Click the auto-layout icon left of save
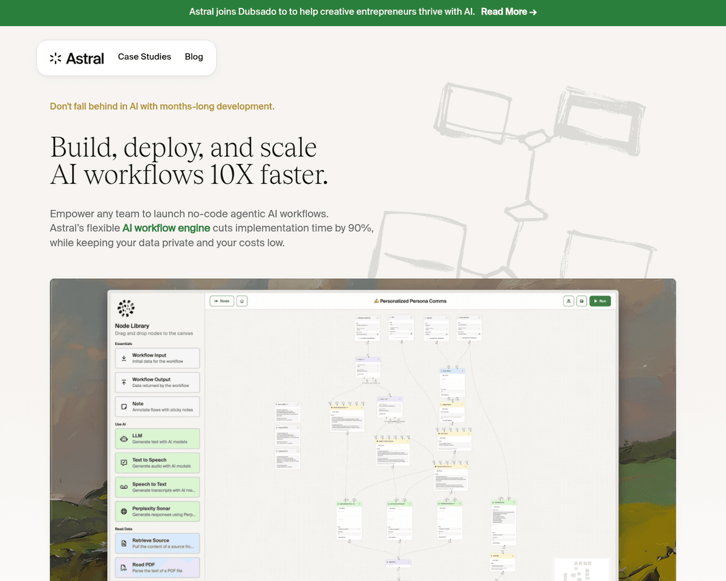This screenshot has height=581, width=726. (x=569, y=301)
